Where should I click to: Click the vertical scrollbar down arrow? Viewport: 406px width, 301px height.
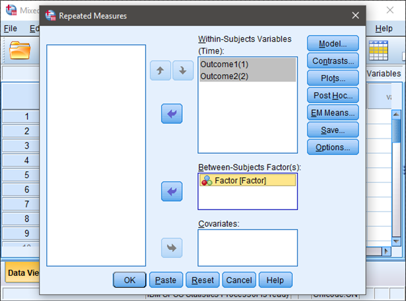[x=396, y=241]
